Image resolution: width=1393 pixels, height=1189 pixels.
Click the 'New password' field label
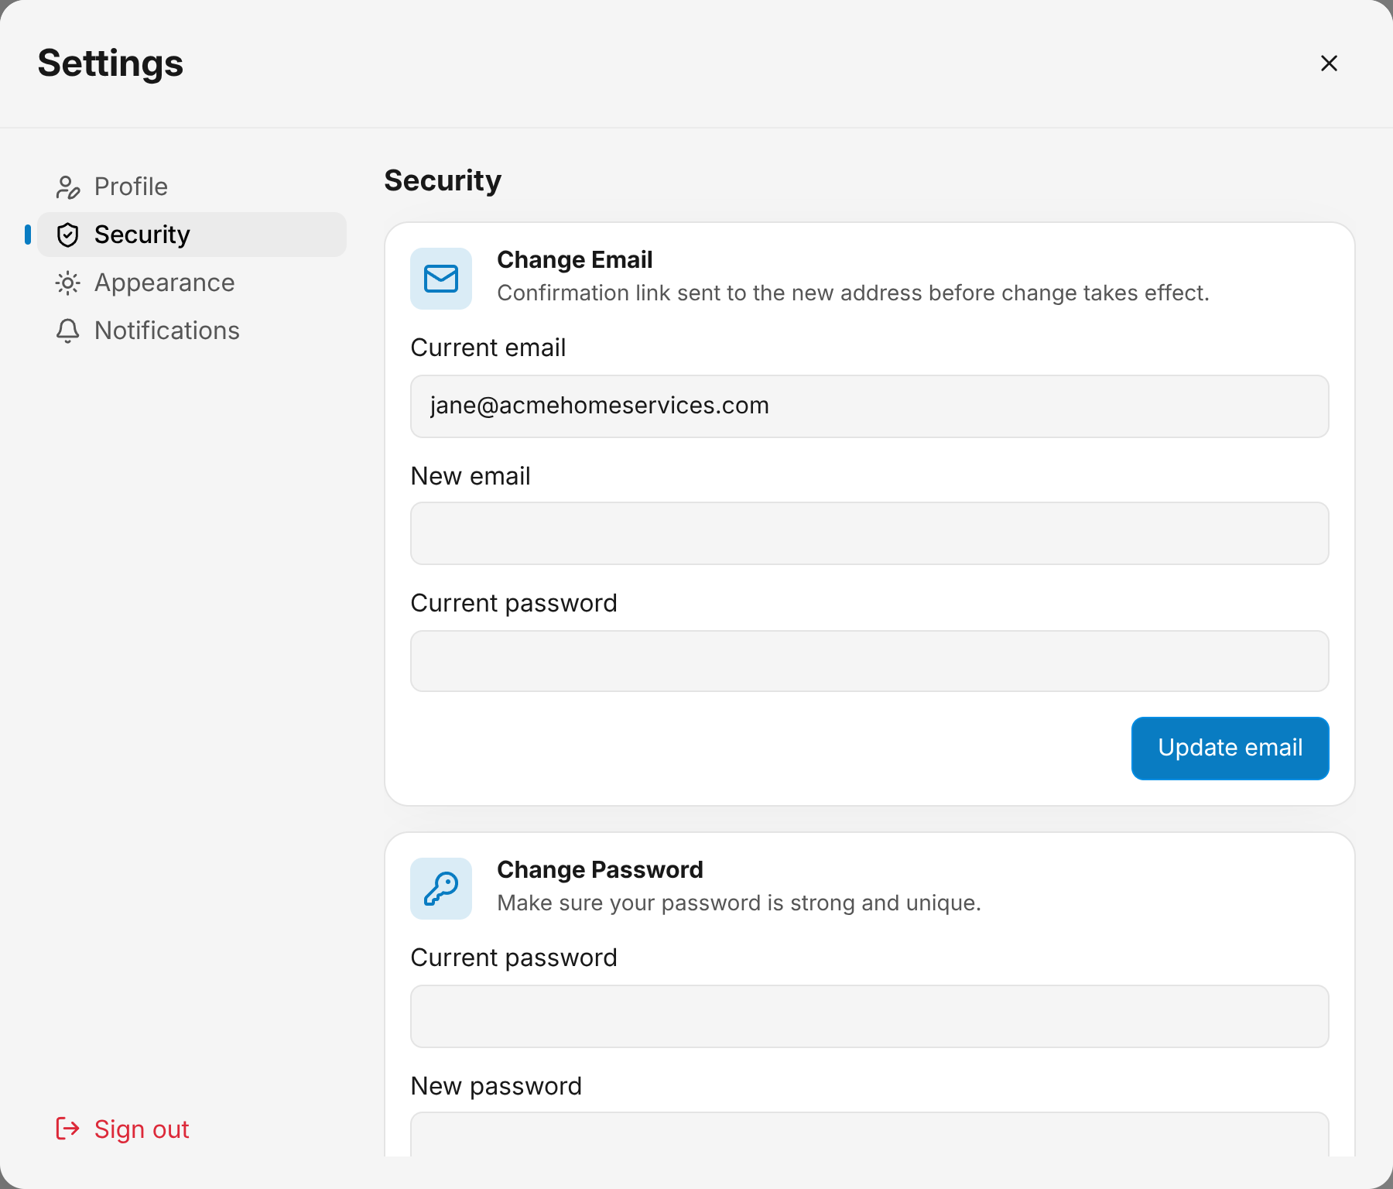496,1086
